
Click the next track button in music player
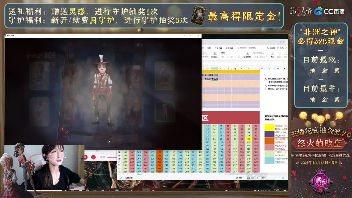[x=93, y=157]
